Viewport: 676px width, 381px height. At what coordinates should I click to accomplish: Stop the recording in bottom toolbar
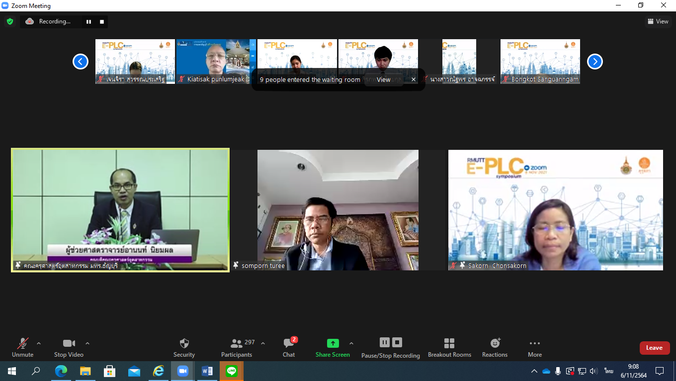click(x=397, y=342)
